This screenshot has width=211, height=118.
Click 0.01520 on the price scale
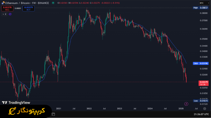(204, 104)
